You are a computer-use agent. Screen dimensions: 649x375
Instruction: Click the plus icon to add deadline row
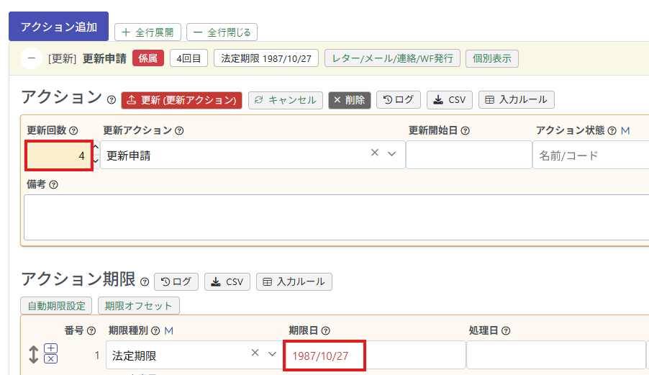(x=51, y=348)
